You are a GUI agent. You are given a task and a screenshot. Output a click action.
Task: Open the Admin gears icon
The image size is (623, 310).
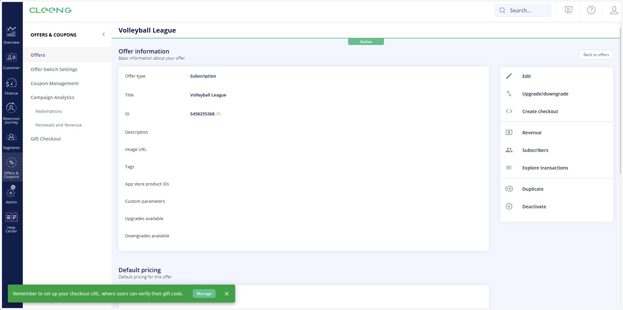pos(11,191)
